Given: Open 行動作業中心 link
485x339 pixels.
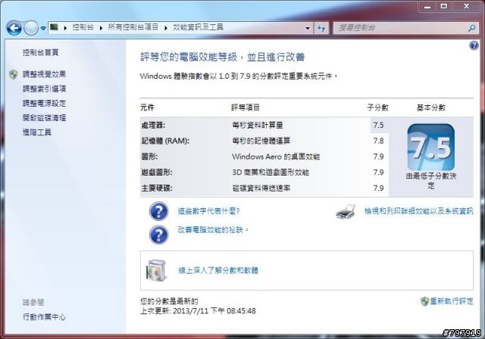Looking at the screenshot, I should coord(44,317).
